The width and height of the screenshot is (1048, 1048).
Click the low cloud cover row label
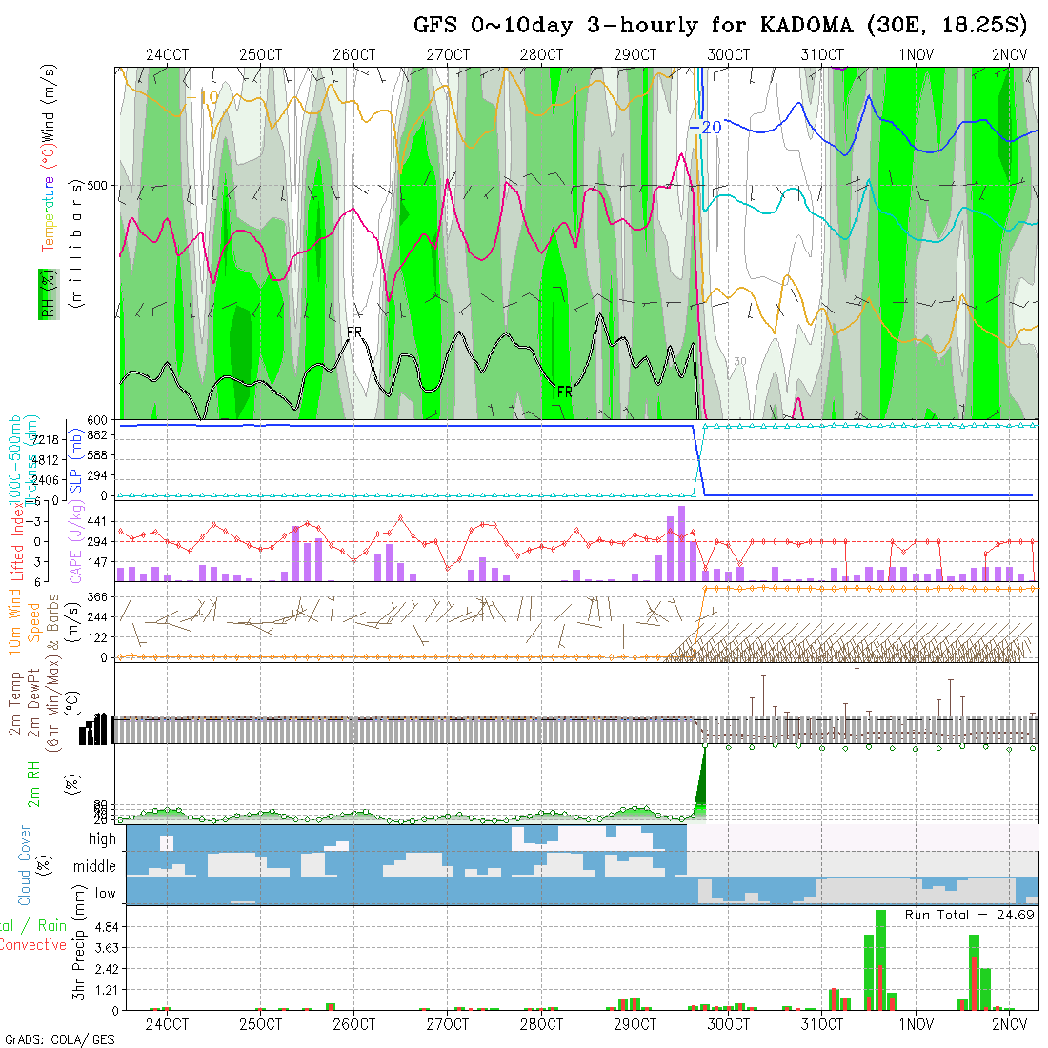pos(106,894)
